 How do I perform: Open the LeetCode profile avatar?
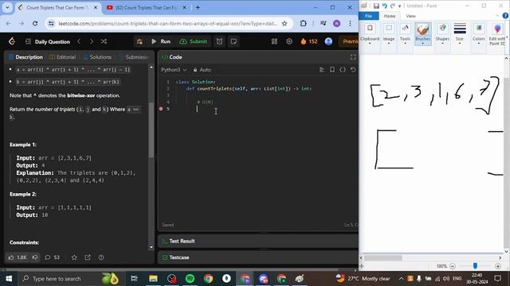click(x=328, y=41)
